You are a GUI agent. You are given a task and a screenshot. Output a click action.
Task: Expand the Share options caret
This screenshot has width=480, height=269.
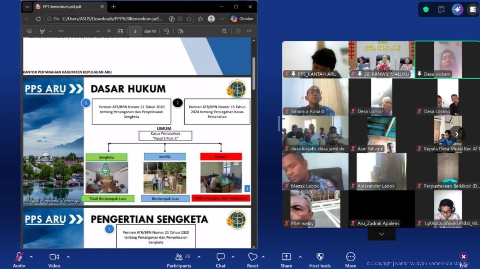tap(300, 257)
